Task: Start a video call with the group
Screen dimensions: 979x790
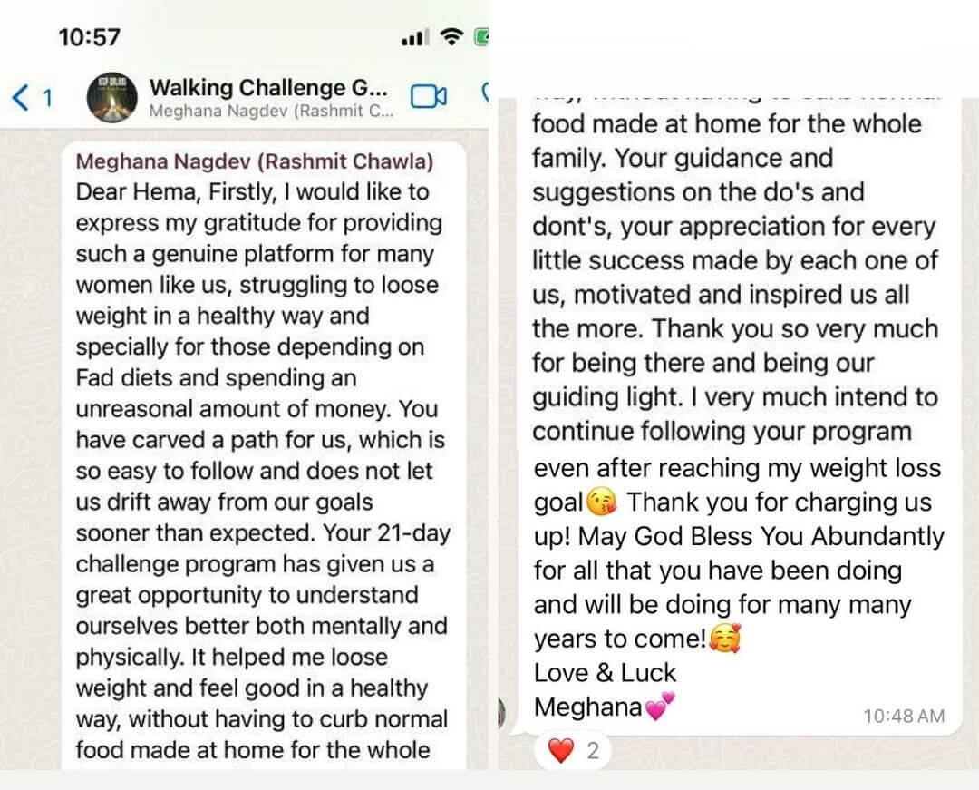Action: pos(429,96)
